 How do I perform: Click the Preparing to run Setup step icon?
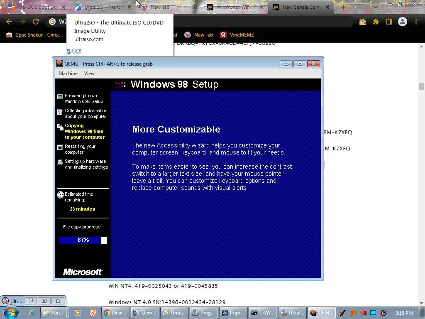tap(60, 97)
